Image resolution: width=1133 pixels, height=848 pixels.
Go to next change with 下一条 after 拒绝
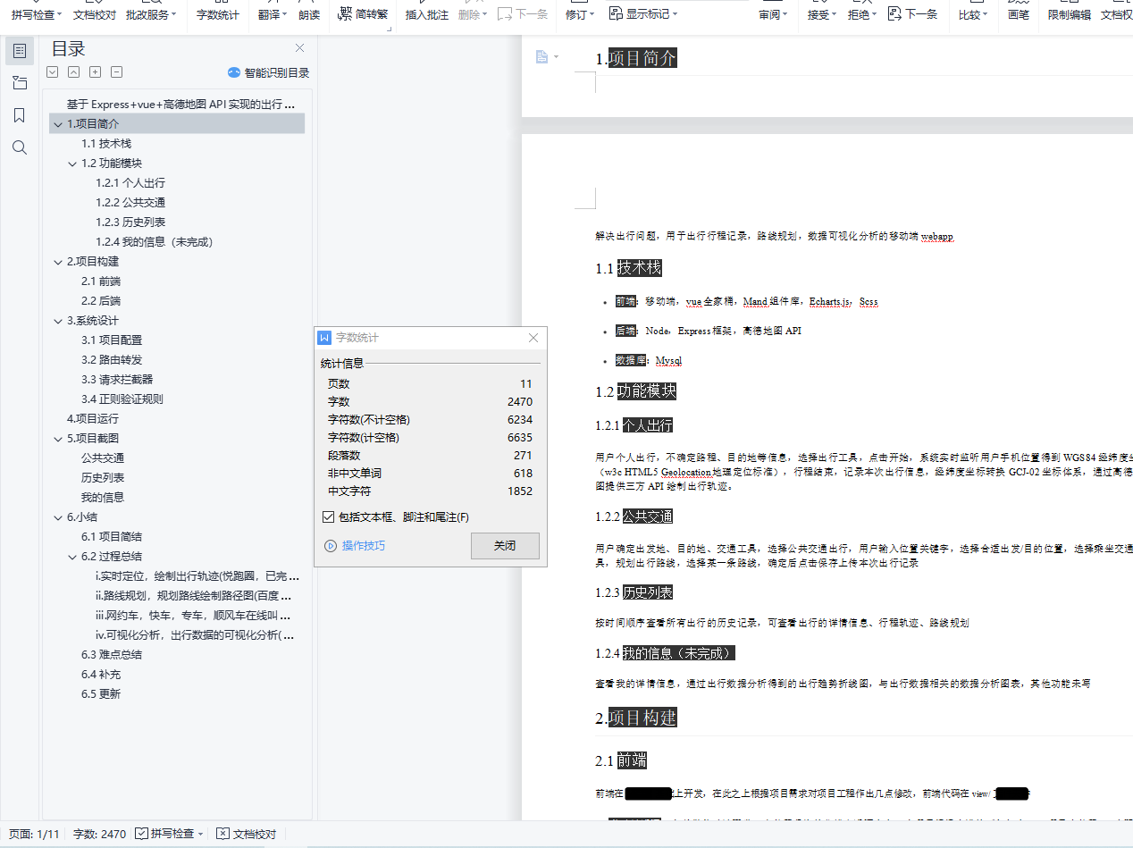[x=913, y=14]
